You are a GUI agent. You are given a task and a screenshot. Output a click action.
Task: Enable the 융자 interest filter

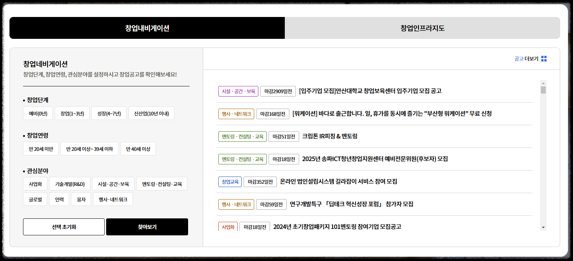click(81, 199)
